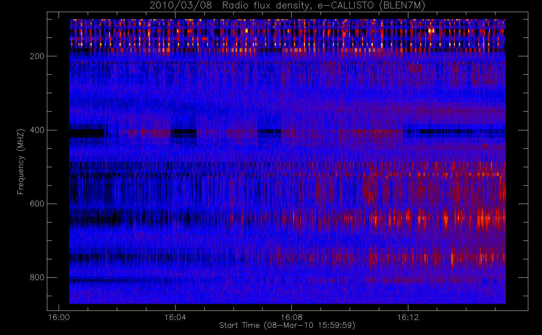Click the 16:00 time tick label
542x335 pixels.
click(59, 317)
